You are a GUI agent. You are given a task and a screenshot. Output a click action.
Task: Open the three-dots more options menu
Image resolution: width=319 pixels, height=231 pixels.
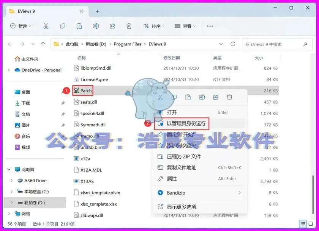[210, 26]
